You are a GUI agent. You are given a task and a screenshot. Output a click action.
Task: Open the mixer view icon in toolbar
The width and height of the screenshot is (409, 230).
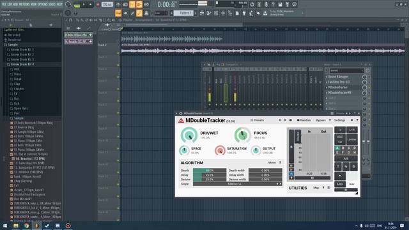pos(223,13)
